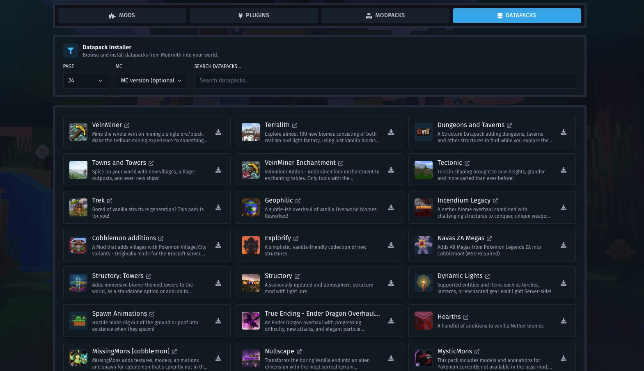Click 'Browse and install datapacks from Modrinth' text
The image size is (644, 371).
tap(150, 55)
